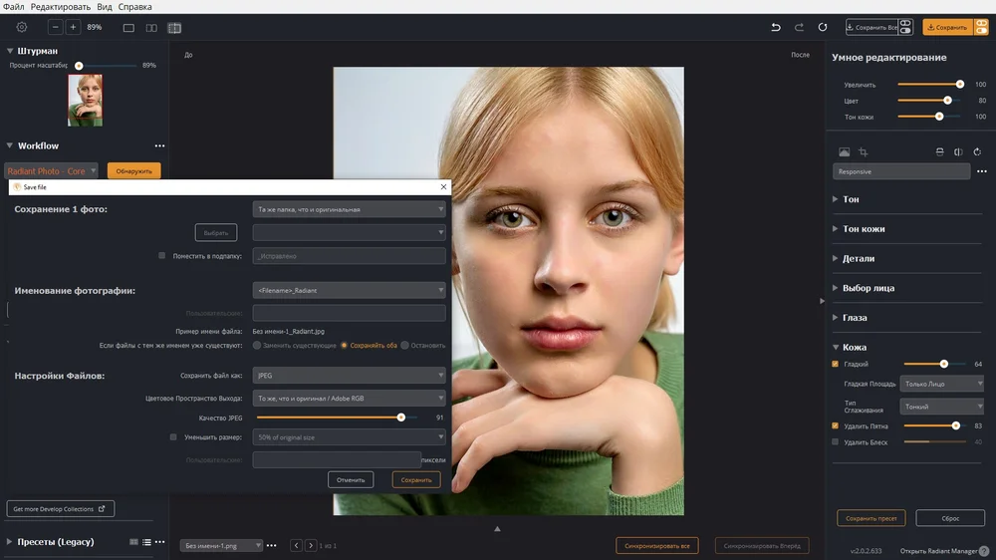Switch to side-by-side split view icon
The height and width of the screenshot is (560, 996).
click(x=151, y=28)
